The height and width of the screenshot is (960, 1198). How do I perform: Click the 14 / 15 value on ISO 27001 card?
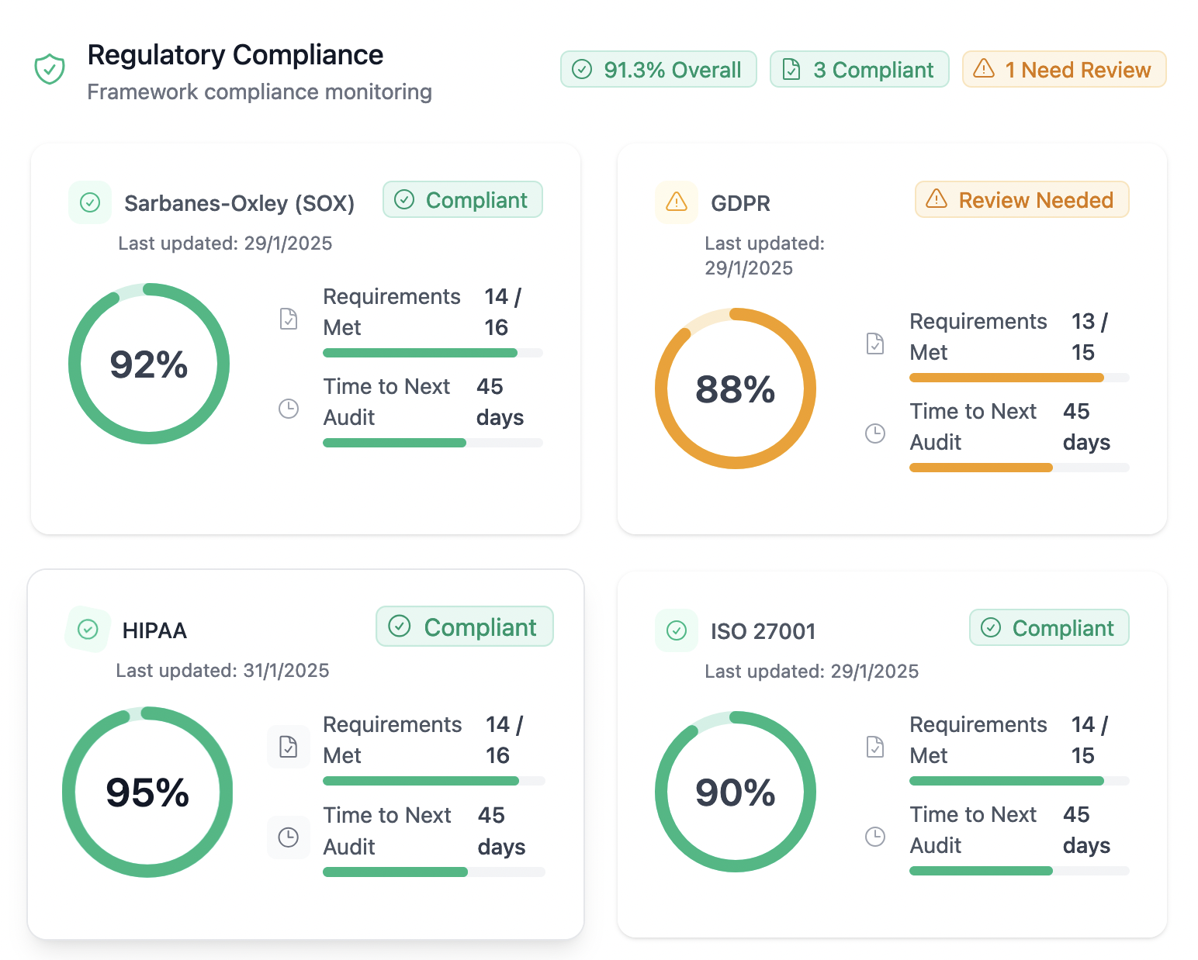[1089, 740]
